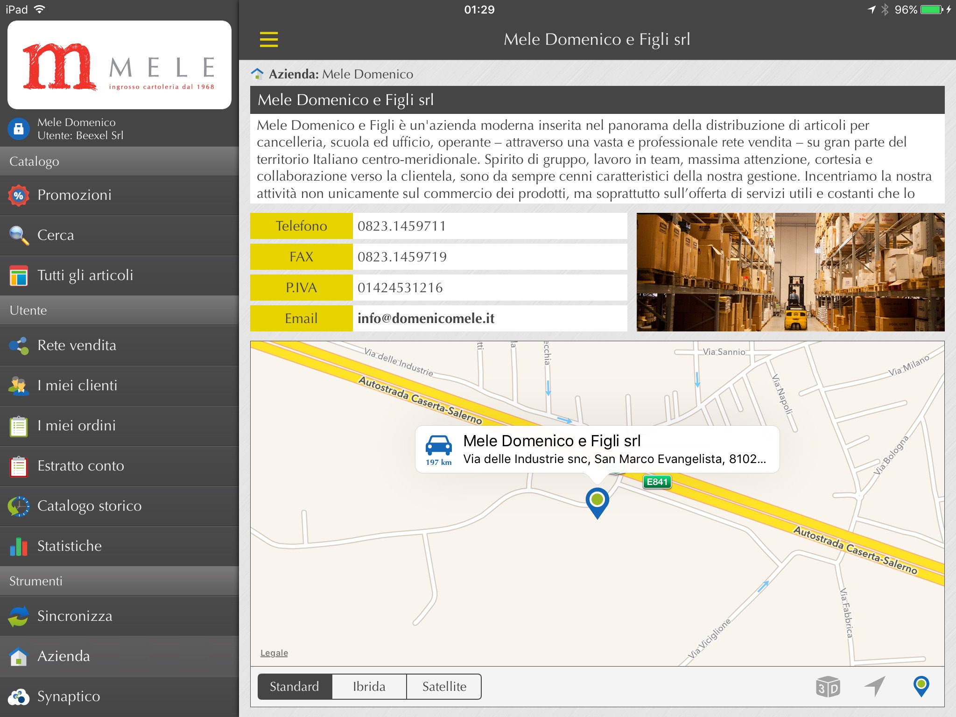Click the FAX yellow label

tap(302, 257)
